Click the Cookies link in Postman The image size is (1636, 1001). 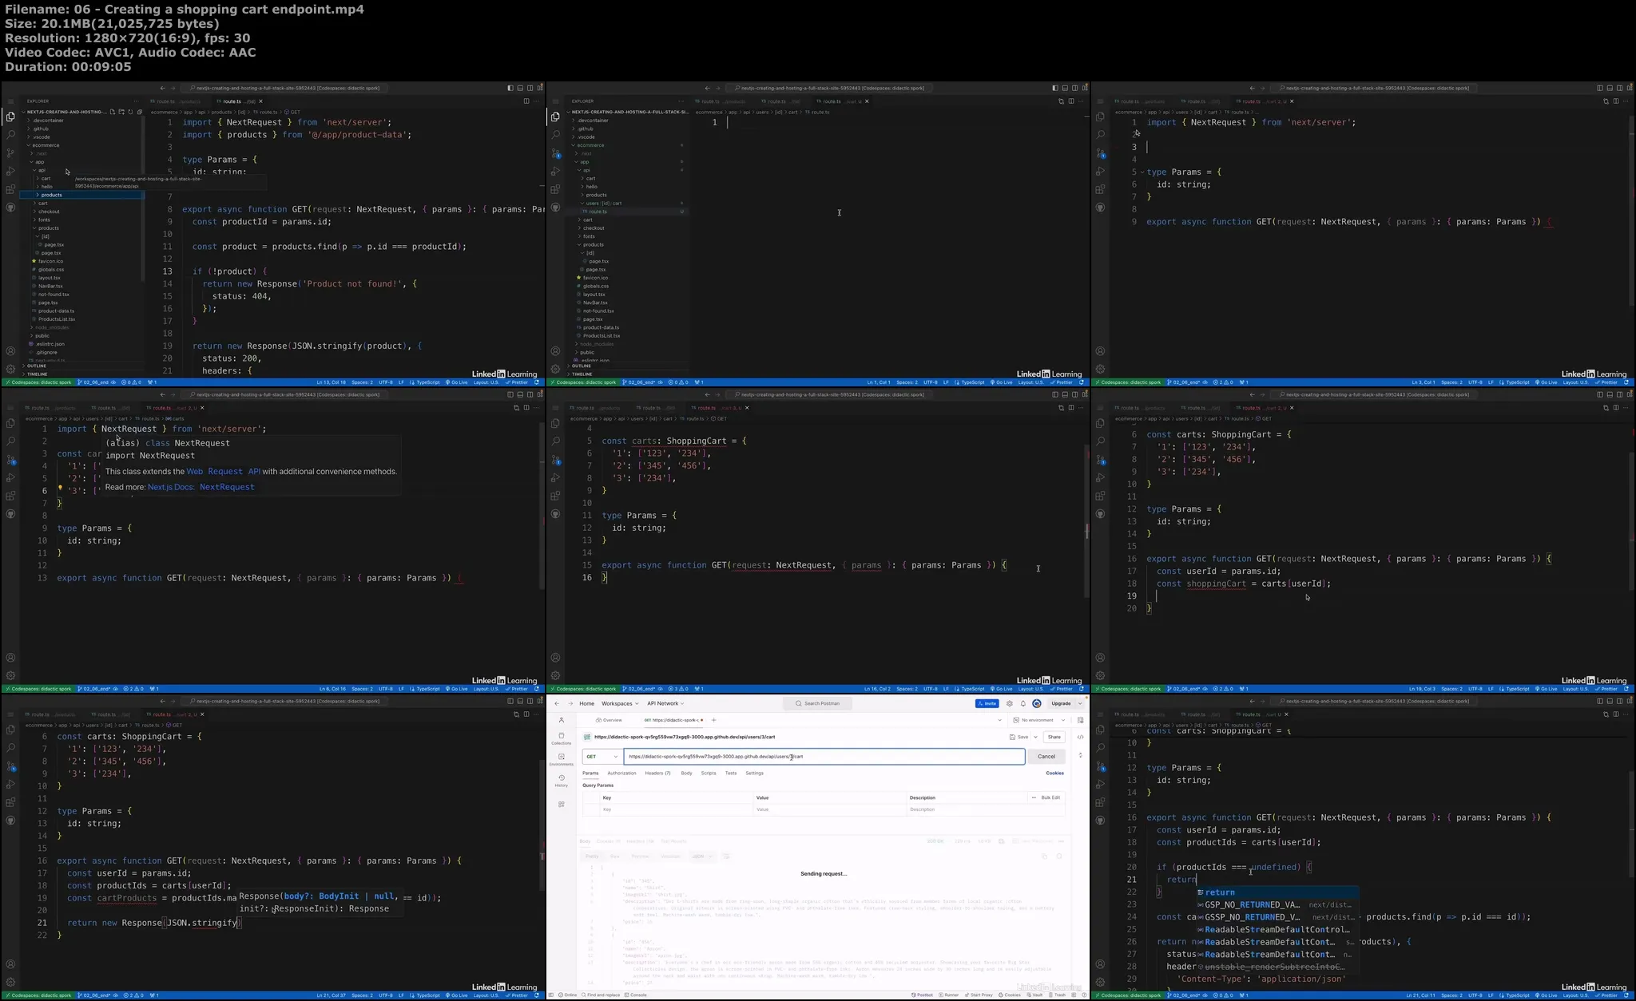tap(1054, 773)
